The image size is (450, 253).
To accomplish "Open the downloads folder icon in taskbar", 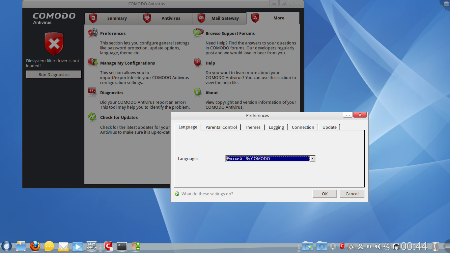I will pos(322,246).
